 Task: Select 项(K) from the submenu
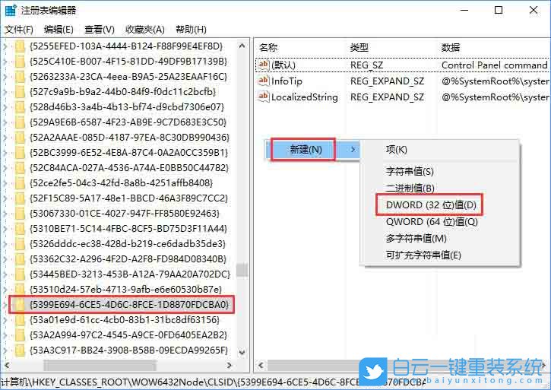click(x=397, y=150)
